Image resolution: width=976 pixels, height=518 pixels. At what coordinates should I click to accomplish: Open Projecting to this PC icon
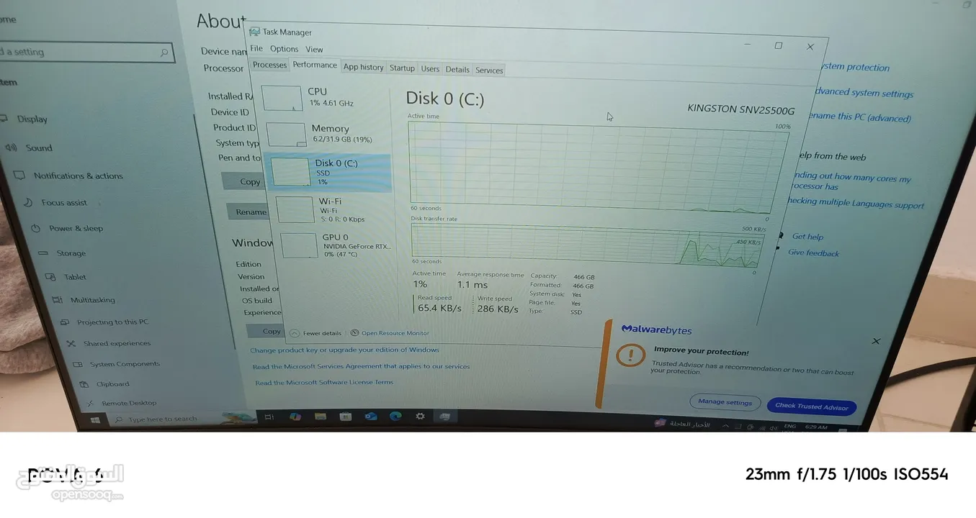64,322
